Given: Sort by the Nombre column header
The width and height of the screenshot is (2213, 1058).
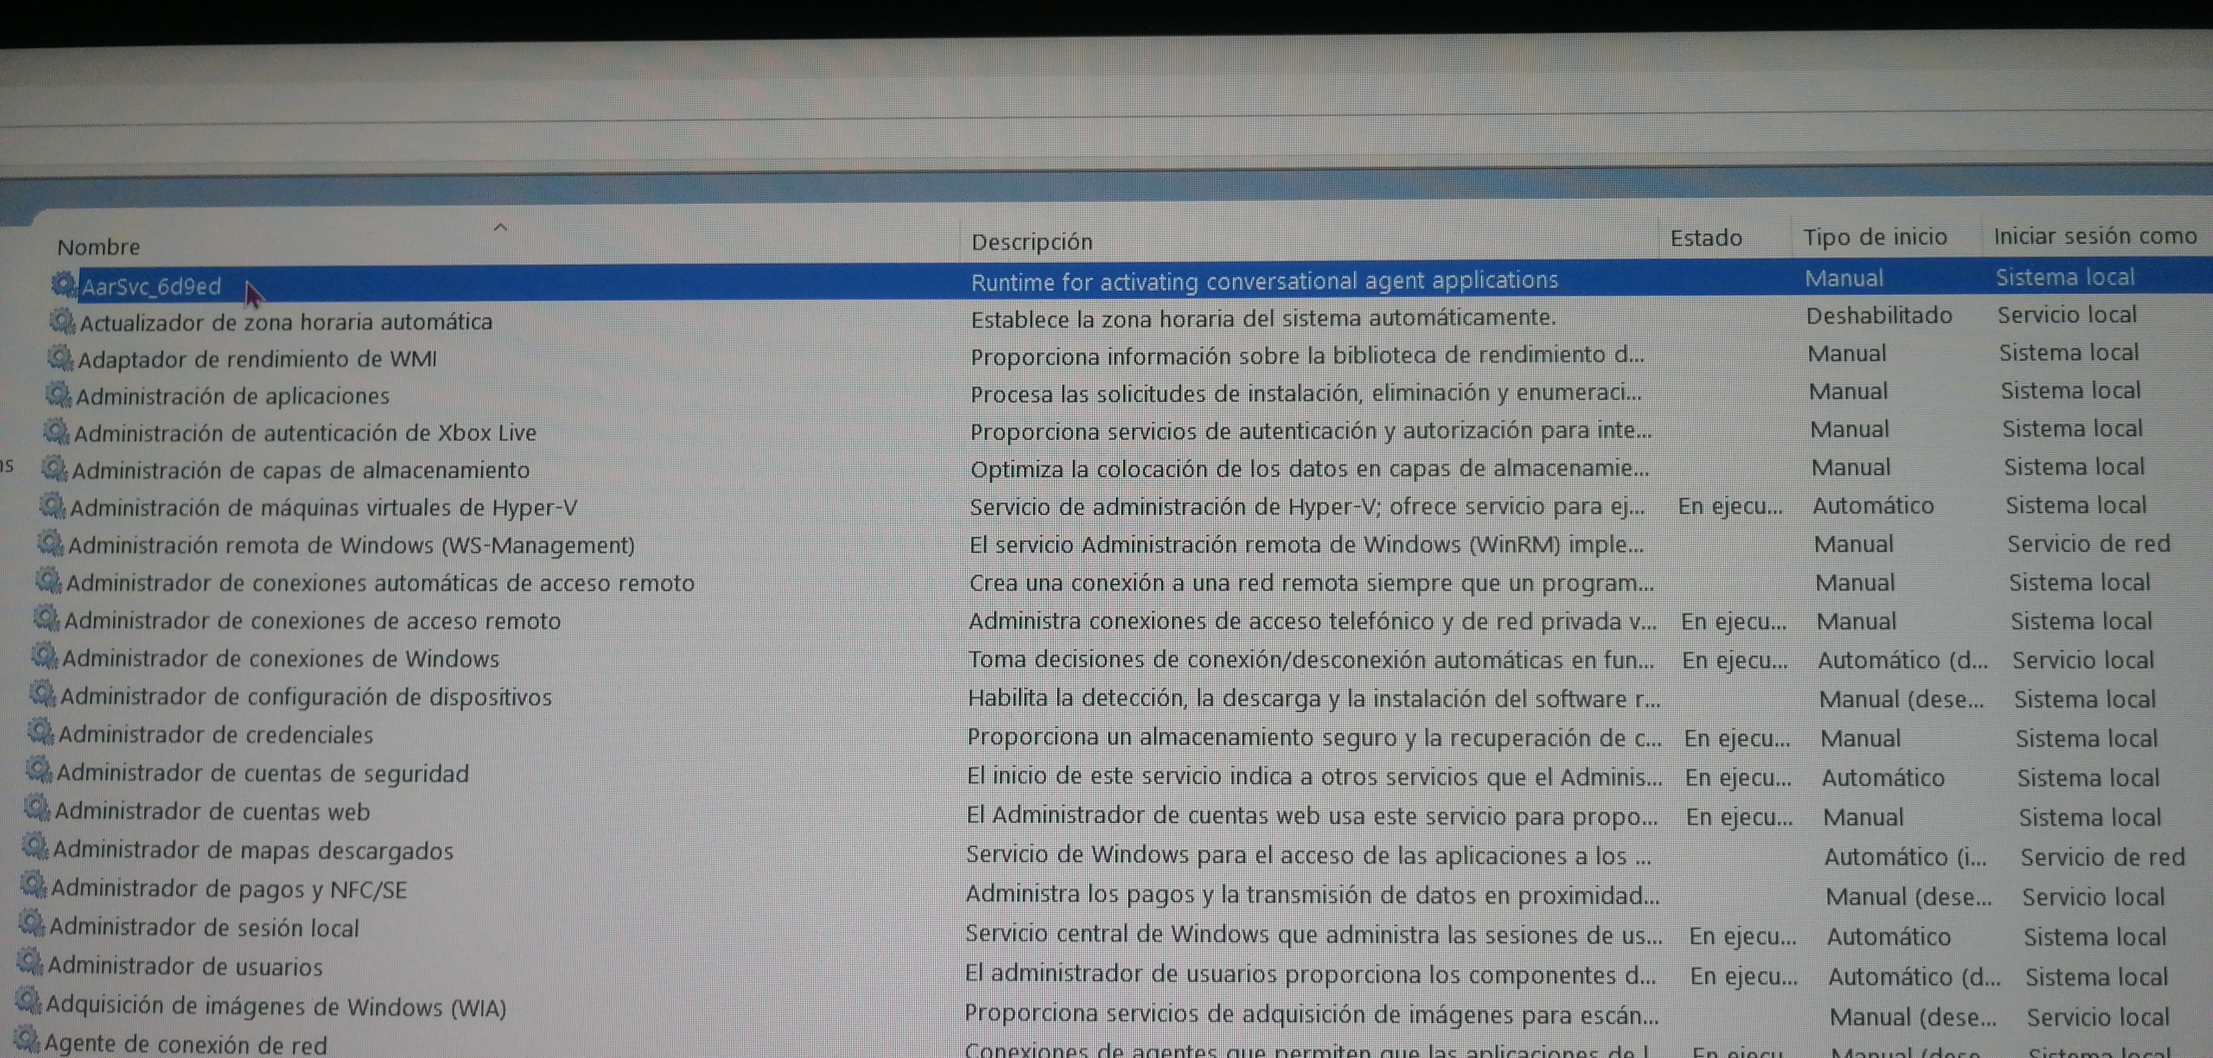Looking at the screenshot, I should (x=99, y=247).
